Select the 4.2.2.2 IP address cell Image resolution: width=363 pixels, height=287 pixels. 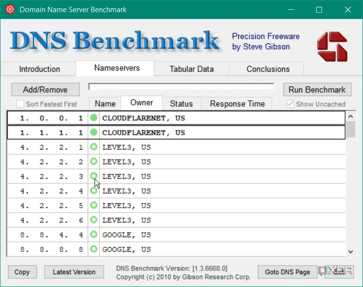pyautogui.click(x=48, y=162)
